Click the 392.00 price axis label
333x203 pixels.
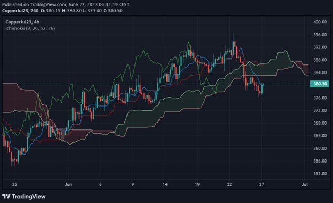[x=320, y=47]
